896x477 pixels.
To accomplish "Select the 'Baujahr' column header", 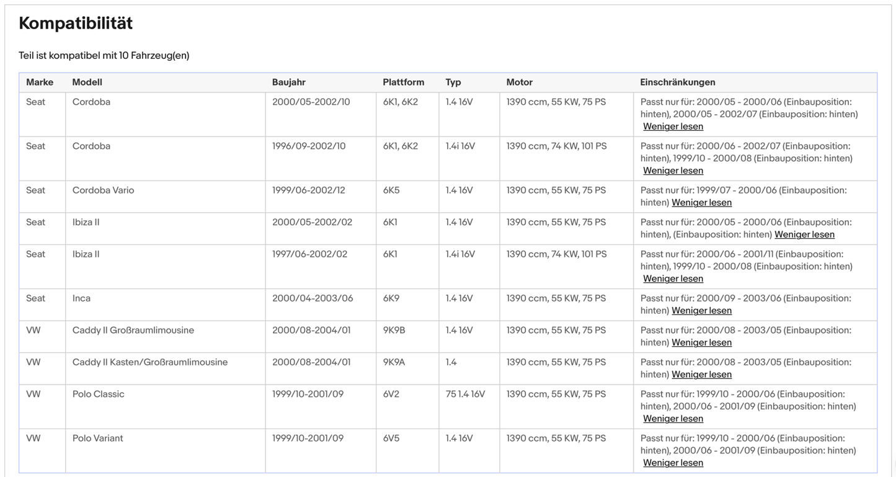I will pyautogui.click(x=289, y=82).
